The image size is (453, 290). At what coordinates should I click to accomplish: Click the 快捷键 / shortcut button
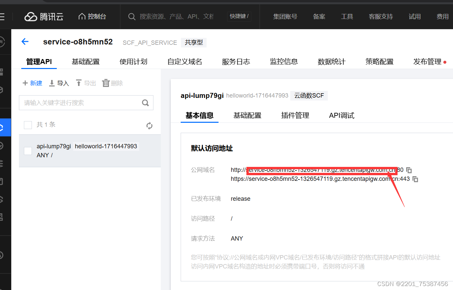239,16
